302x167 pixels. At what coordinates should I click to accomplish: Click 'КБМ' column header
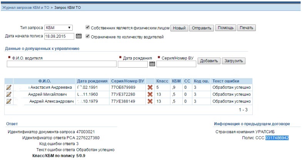(176, 81)
